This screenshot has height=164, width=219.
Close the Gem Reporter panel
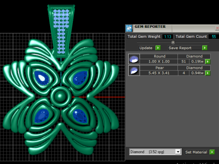pyautogui.click(x=217, y=28)
